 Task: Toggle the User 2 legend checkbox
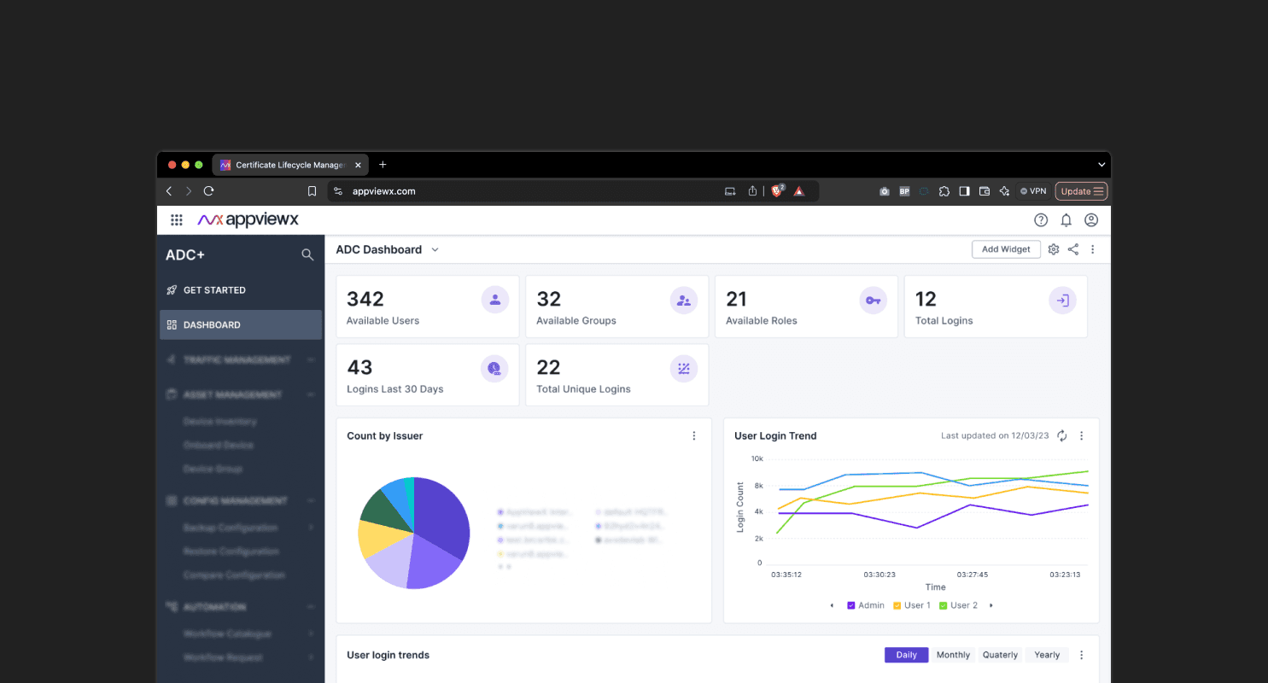(x=944, y=605)
